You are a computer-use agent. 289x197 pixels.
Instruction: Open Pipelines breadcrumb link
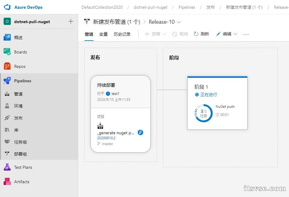click(187, 8)
